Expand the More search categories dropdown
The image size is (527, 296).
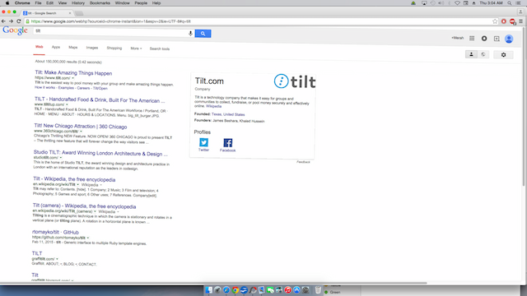tap(136, 49)
